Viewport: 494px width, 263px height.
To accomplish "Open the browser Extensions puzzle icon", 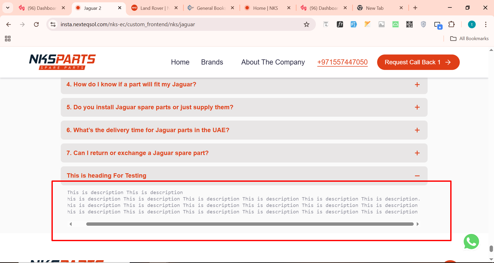I will tap(451, 24).
